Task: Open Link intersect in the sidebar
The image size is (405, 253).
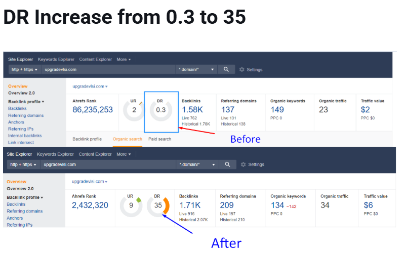Action: (21, 142)
